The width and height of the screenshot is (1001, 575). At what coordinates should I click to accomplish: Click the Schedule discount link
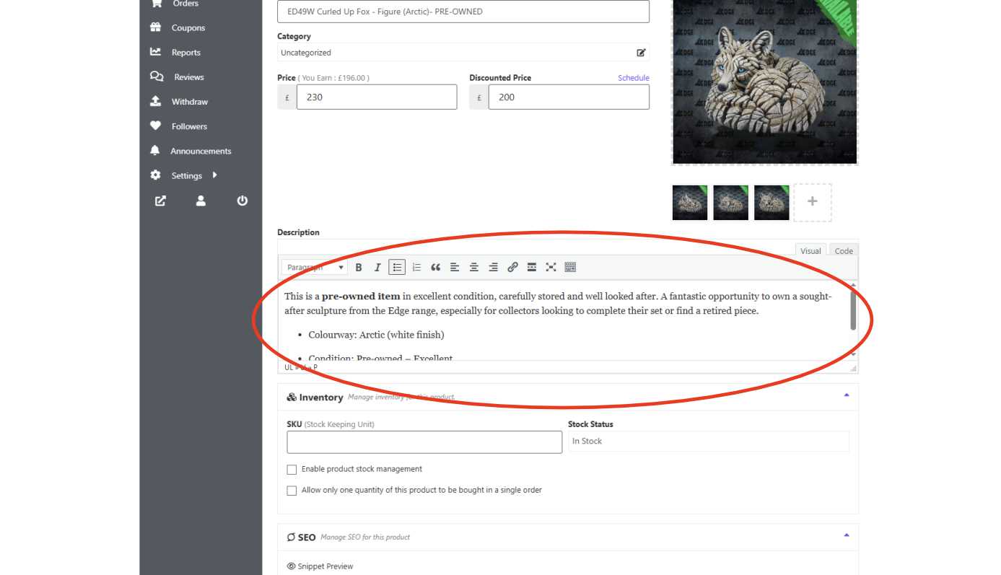point(633,78)
